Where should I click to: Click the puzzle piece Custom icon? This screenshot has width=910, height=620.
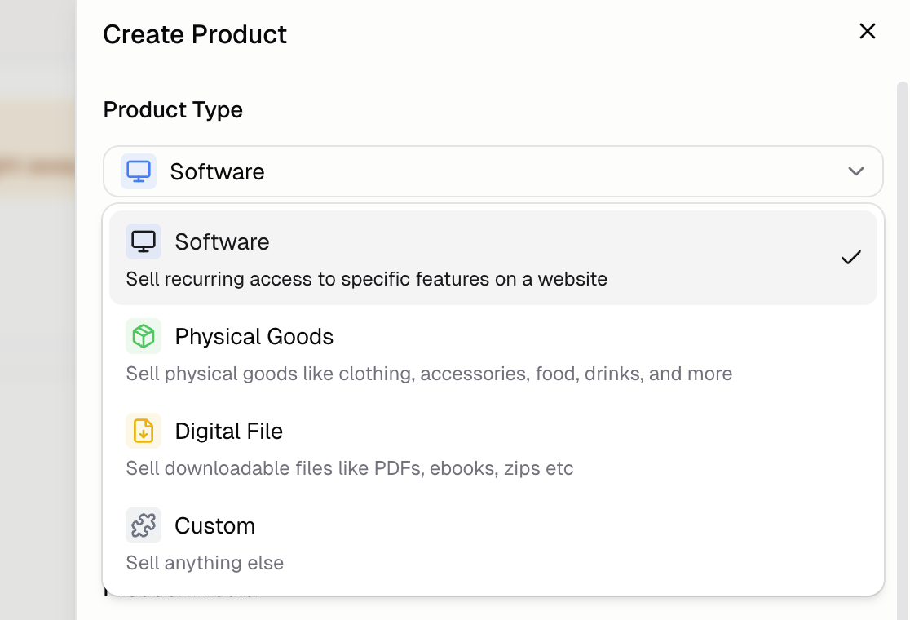144,525
